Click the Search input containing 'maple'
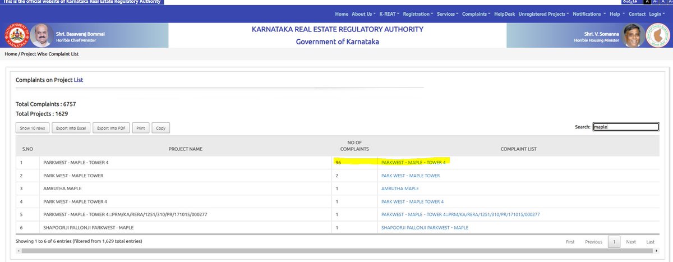The height and width of the screenshot is (262, 673). [625, 127]
